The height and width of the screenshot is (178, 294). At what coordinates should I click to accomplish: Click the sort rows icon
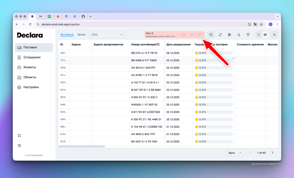(x=239, y=35)
